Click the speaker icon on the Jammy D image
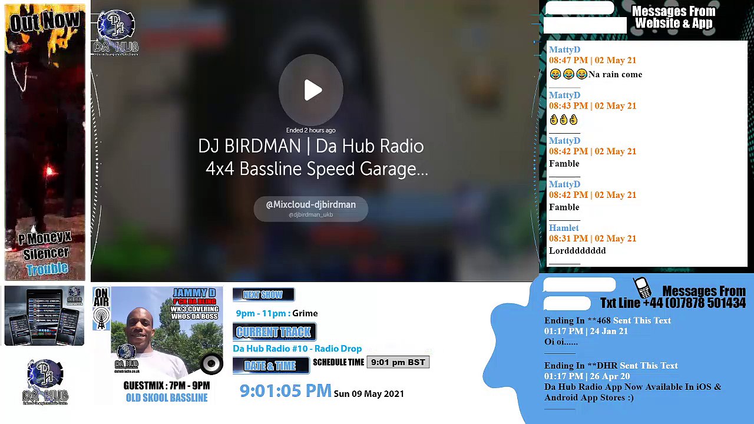This screenshot has width=754, height=424. (211, 364)
